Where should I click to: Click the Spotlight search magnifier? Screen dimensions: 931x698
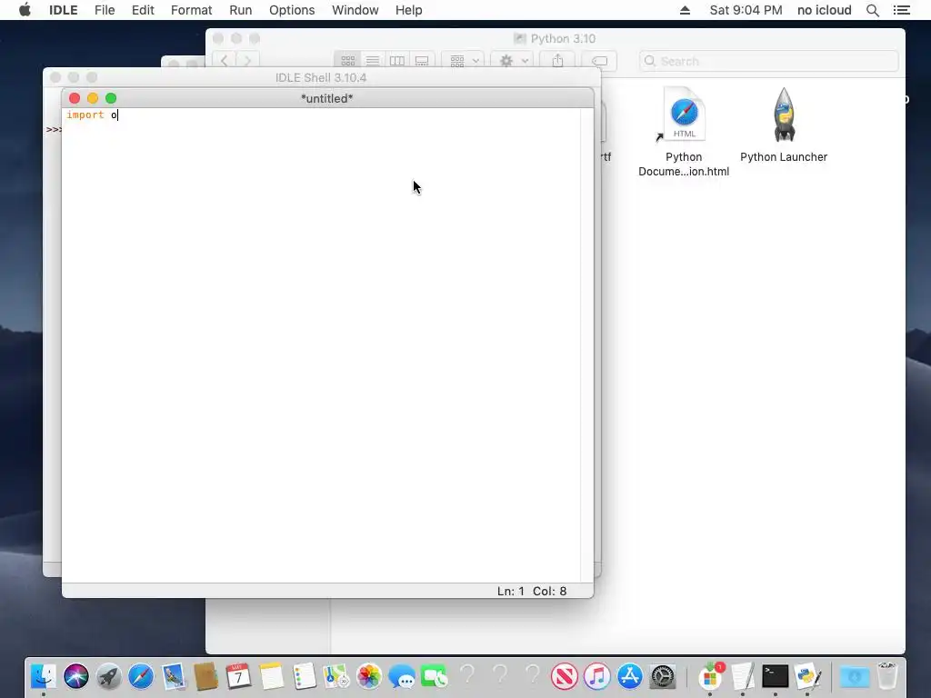(872, 10)
